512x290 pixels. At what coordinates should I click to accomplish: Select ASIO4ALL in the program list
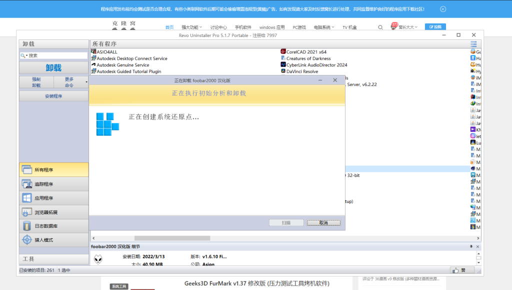(107, 52)
